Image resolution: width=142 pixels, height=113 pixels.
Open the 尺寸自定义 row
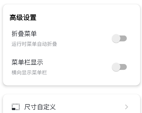[x=72, y=107]
